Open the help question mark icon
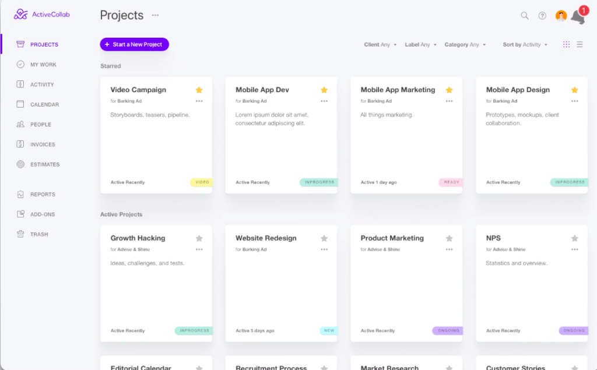 (542, 16)
